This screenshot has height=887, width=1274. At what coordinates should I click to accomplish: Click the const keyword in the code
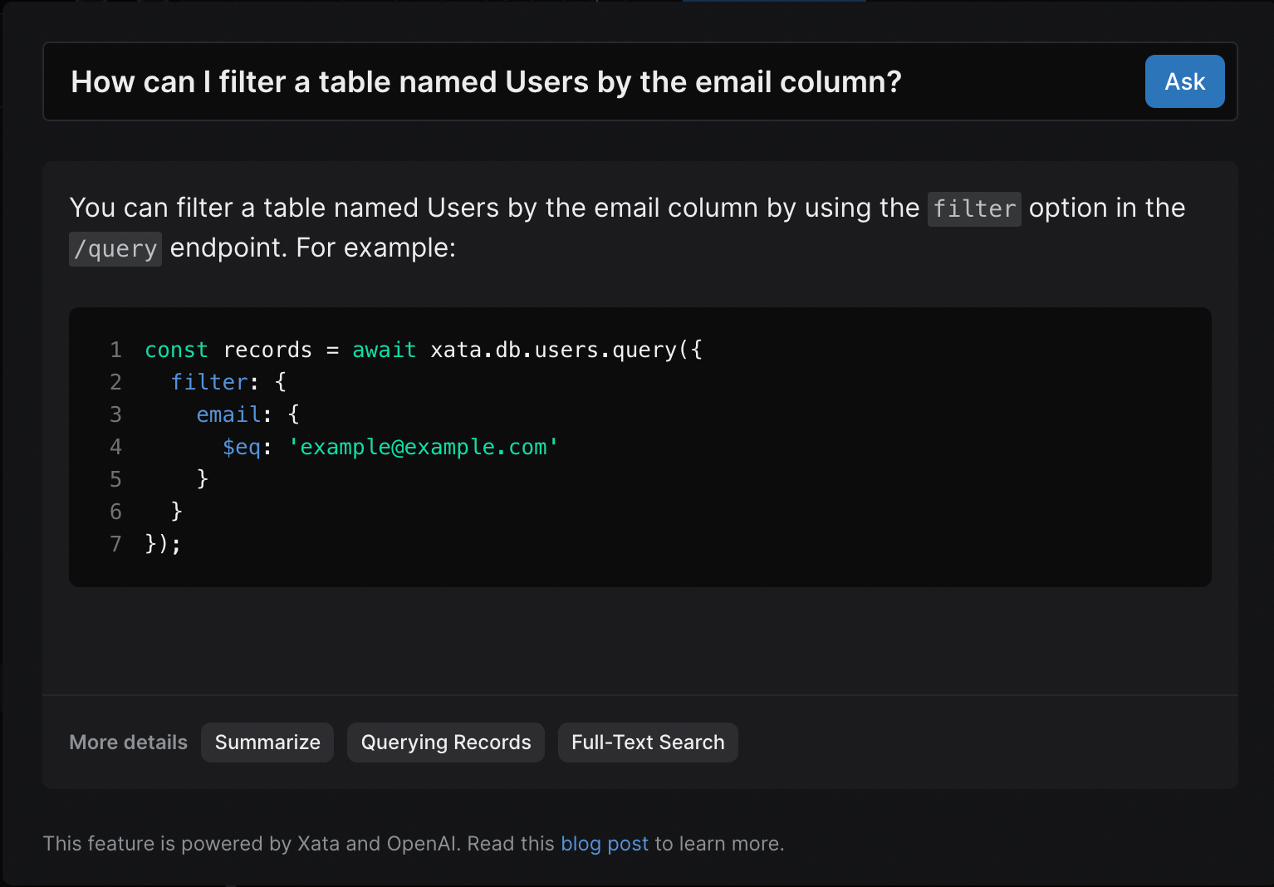pyautogui.click(x=176, y=350)
